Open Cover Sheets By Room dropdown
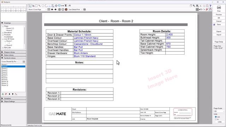226x127 pixels. 10,62
